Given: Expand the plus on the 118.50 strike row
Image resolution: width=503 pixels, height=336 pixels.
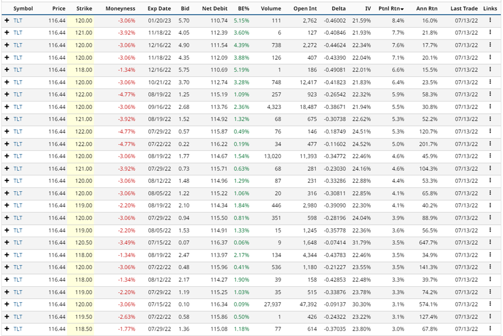Looking at the screenshot, I should click(7, 329).
